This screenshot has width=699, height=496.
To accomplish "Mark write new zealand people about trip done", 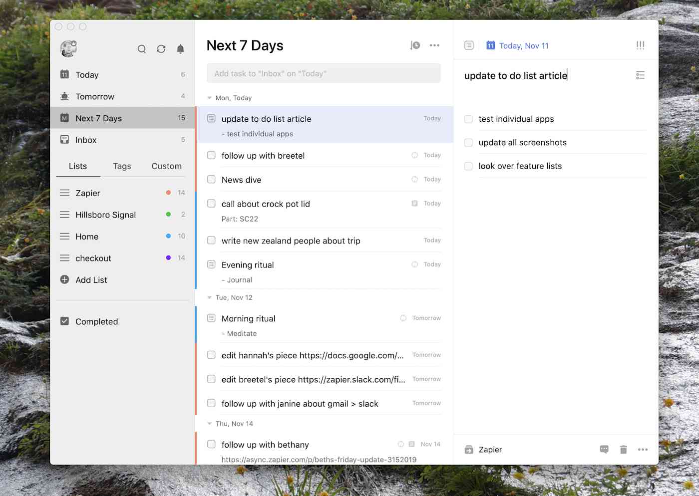I will pos(211,240).
